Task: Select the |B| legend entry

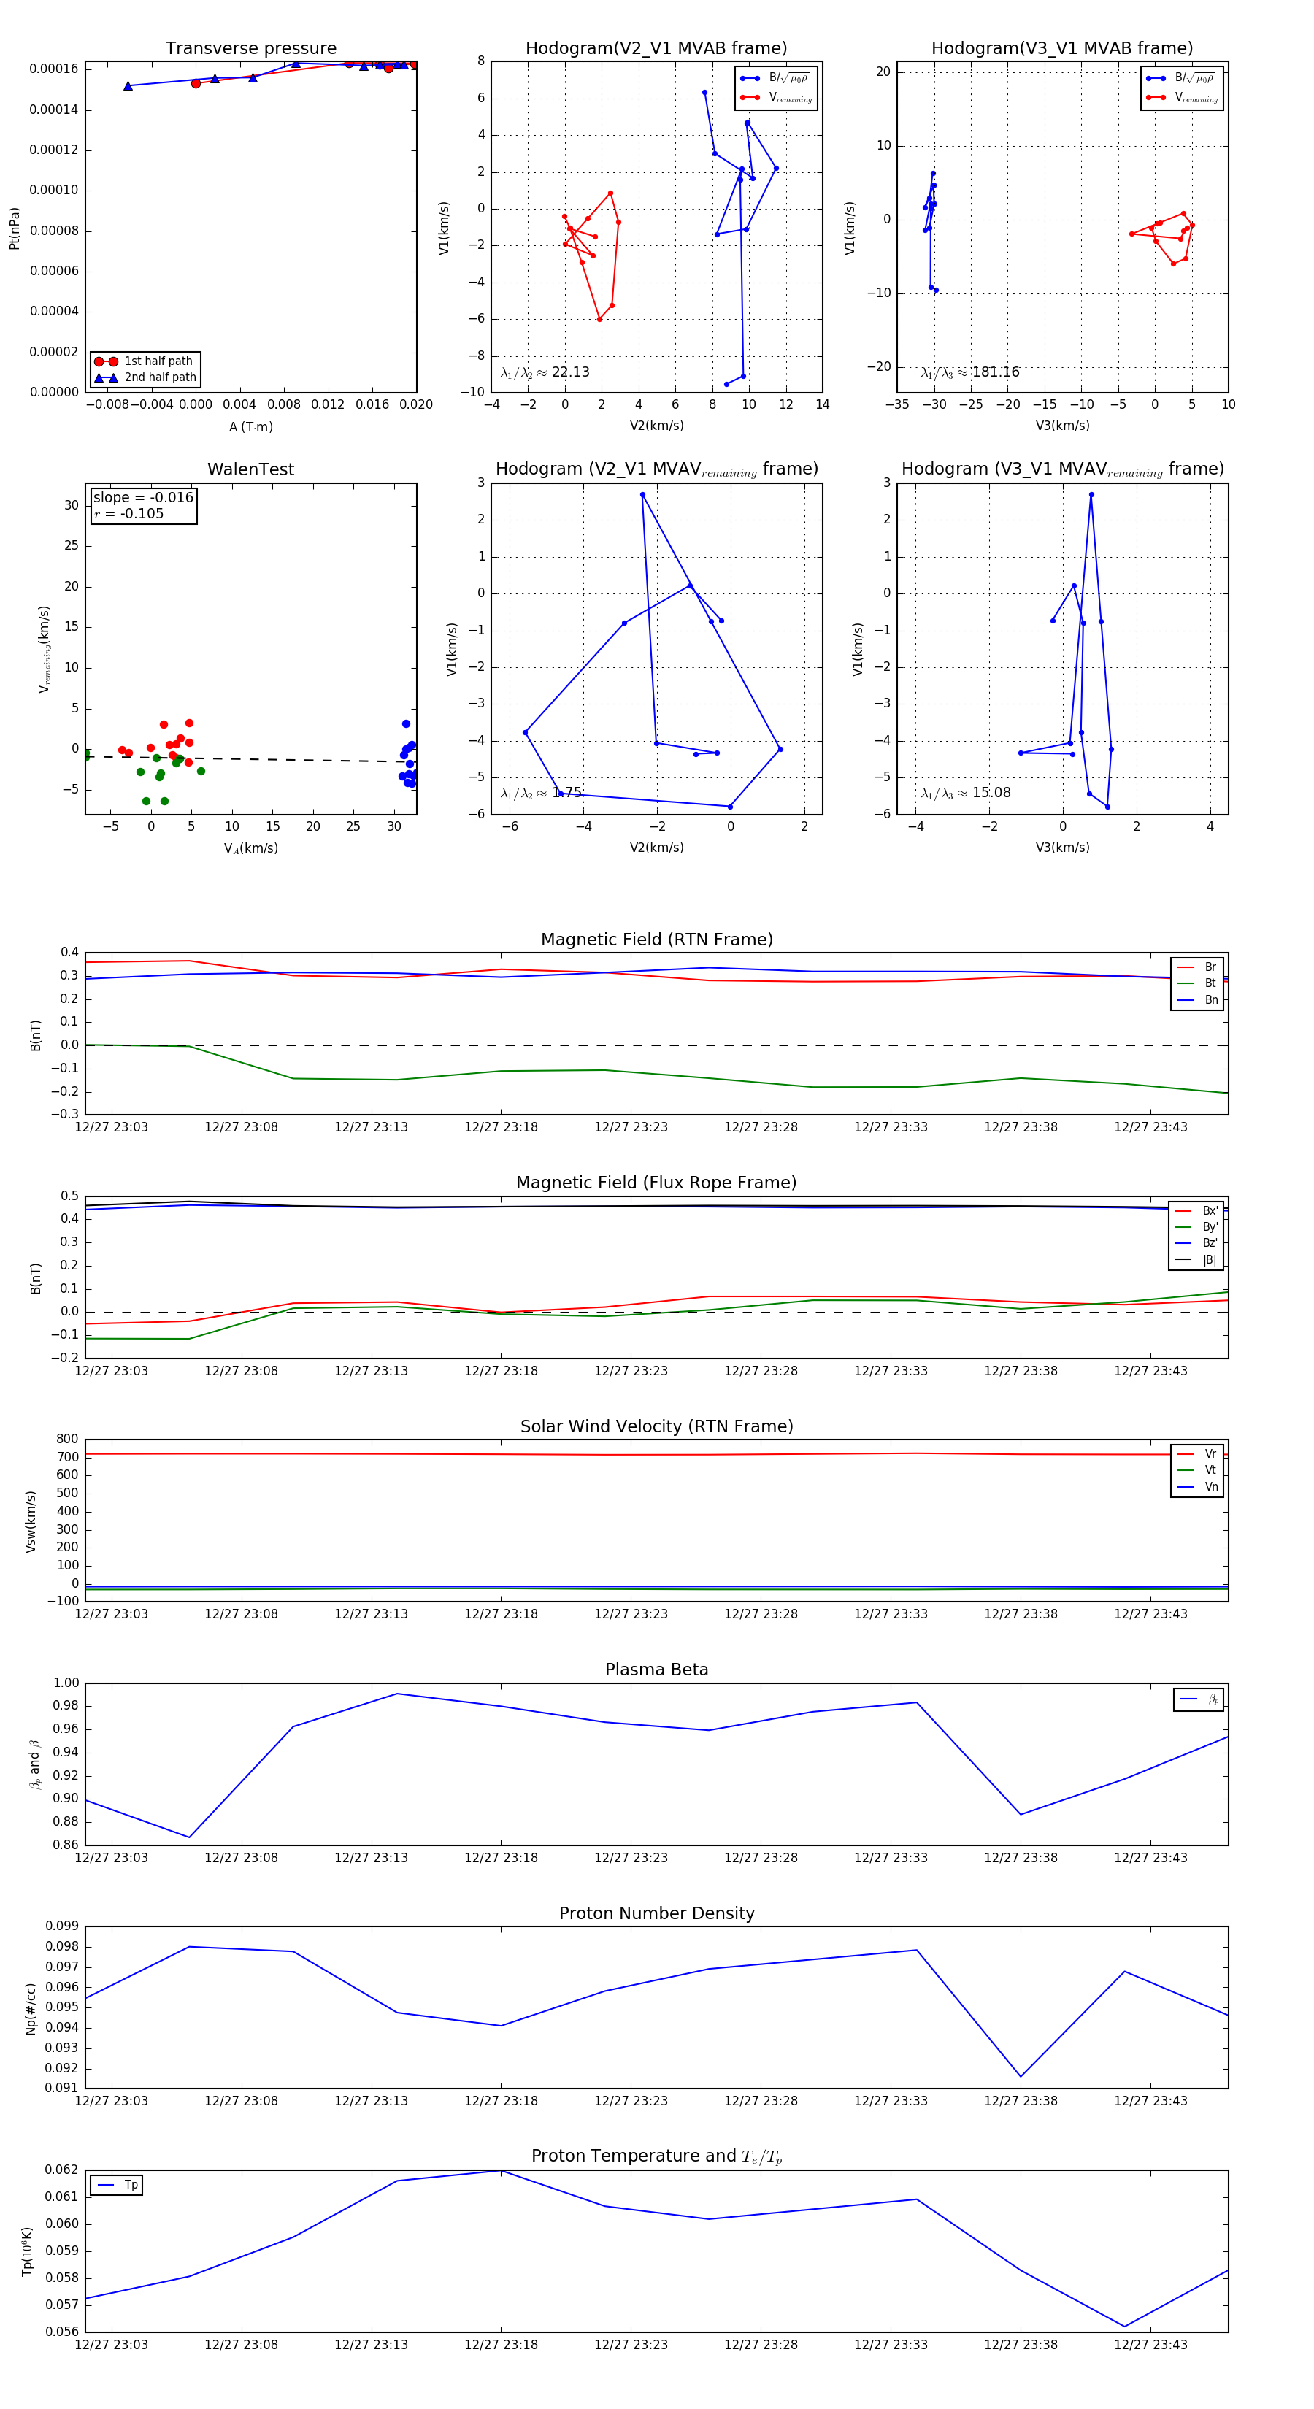Action: (1197, 1260)
